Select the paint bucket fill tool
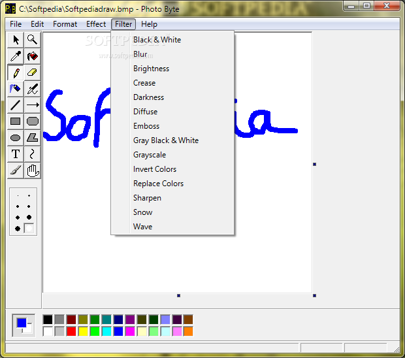 (x=32, y=56)
